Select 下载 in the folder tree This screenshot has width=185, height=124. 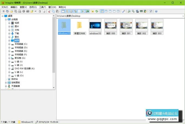pyautogui.click(x=17, y=33)
